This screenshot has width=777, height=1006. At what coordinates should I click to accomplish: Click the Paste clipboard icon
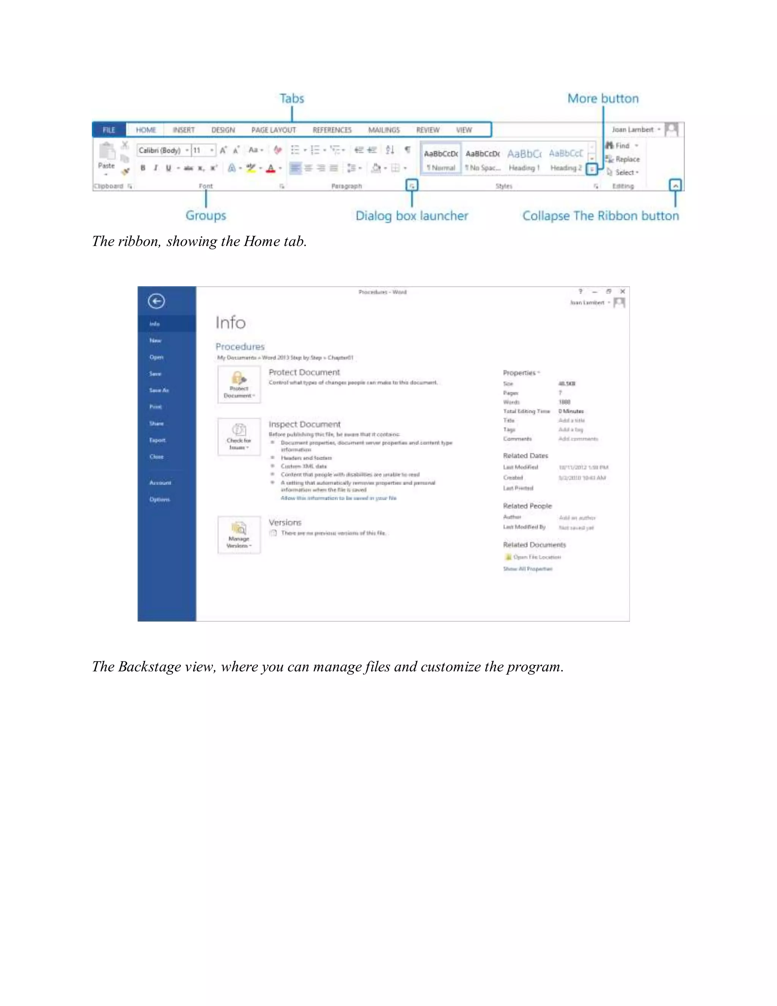coord(107,151)
